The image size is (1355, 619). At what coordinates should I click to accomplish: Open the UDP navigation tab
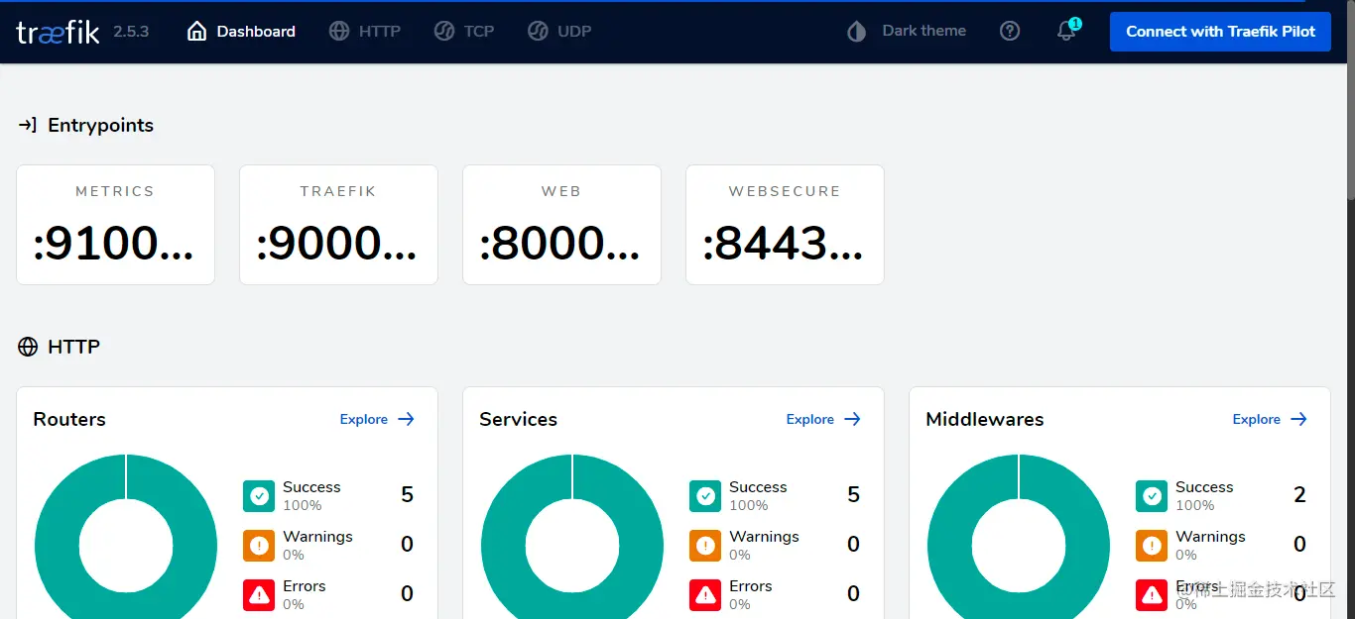pyautogui.click(x=559, y=32)
